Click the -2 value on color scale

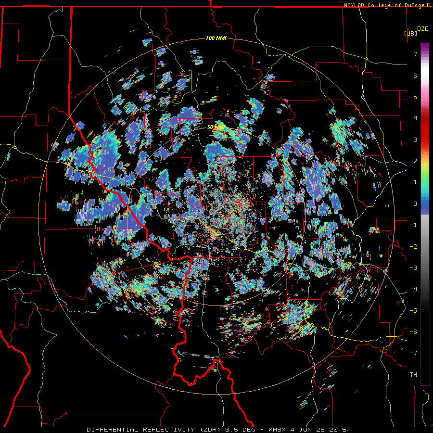pyautogui.click(x=413, y=247)
